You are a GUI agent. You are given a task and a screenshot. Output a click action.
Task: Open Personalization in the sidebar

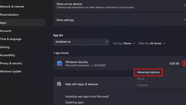point(9,15)
